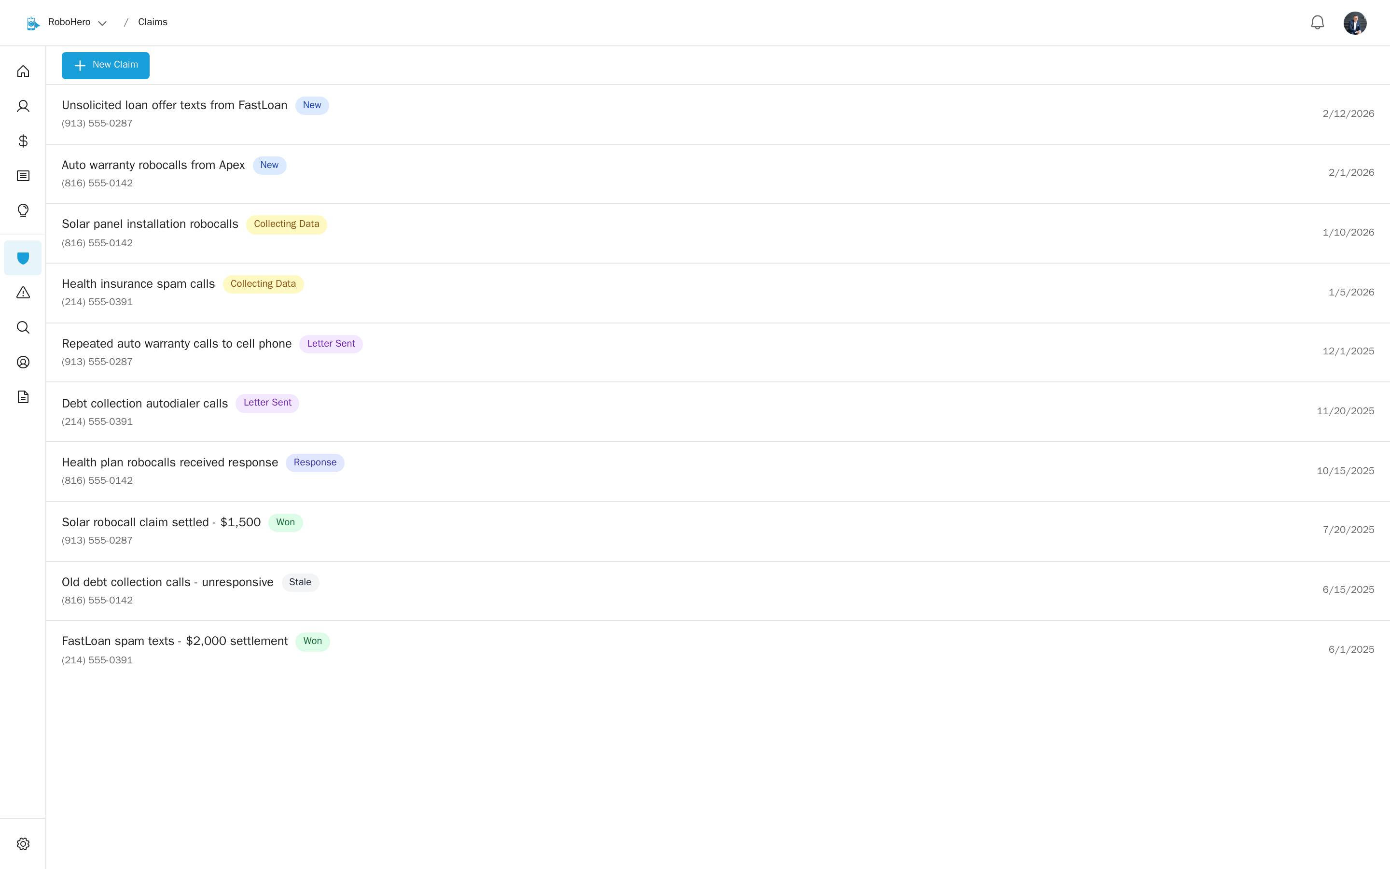Open the settings gear icon
The image size is (1390, 869).
tap(23, 844)
